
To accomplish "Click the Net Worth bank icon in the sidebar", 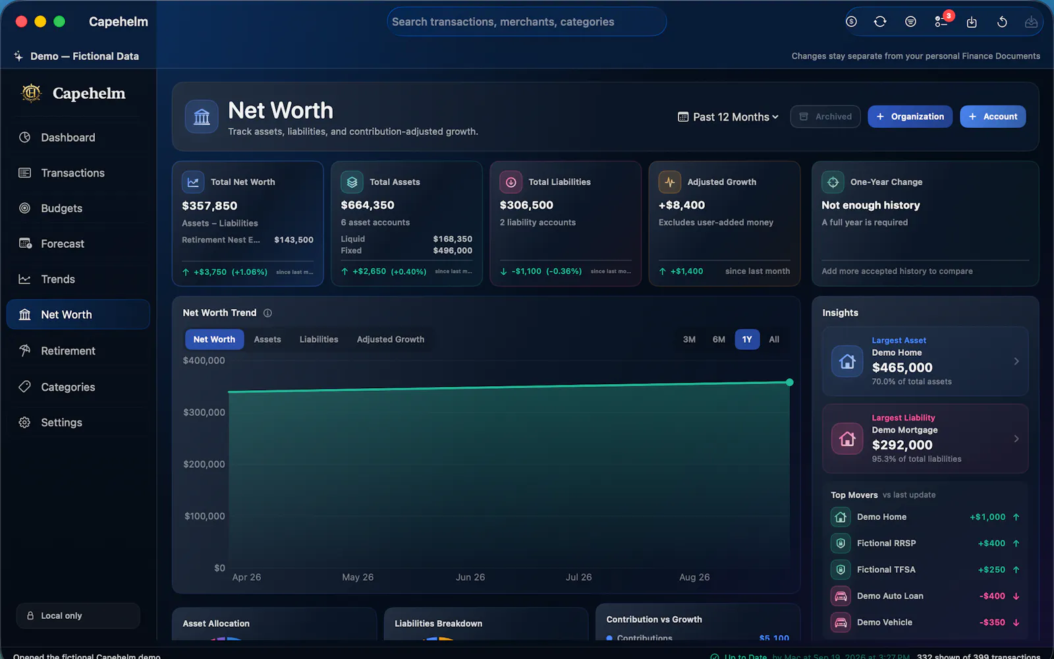I will click(x=24, y=314).
